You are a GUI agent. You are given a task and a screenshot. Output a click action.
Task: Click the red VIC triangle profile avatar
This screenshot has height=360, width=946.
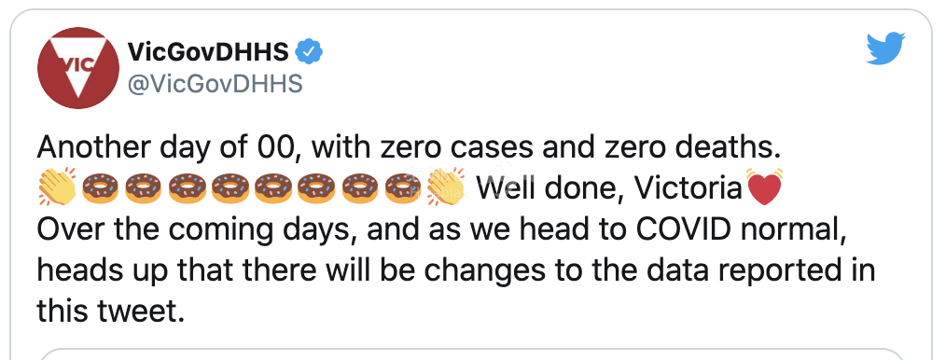pyautogui.click(x=78, y=68)
